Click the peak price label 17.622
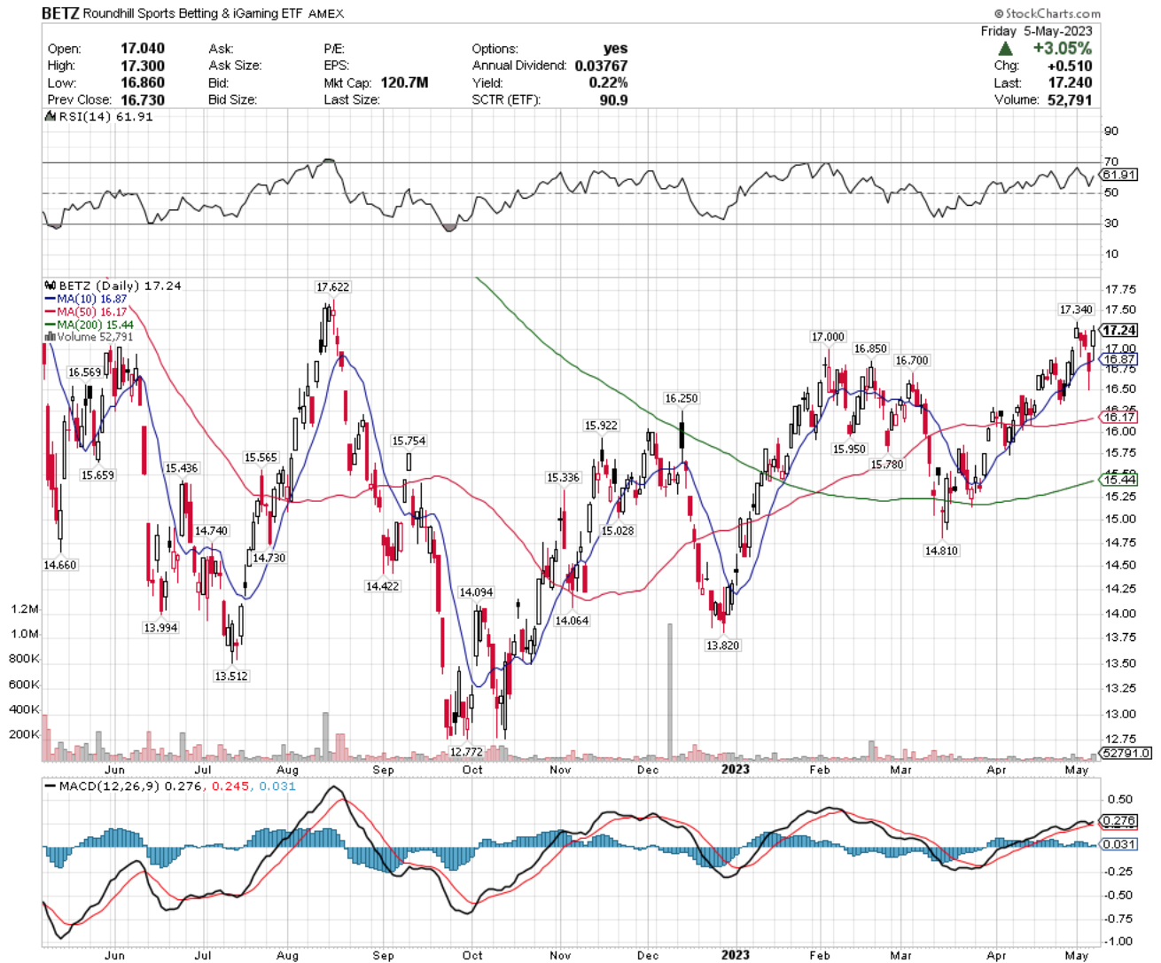This screenshot has width=1161, height=963. click(x=333, y=287)
